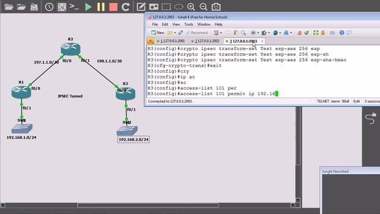The height and width of the screenshot is (214, 380).
Task: Insert a picture into the topology
Action: tap(154, 7)
